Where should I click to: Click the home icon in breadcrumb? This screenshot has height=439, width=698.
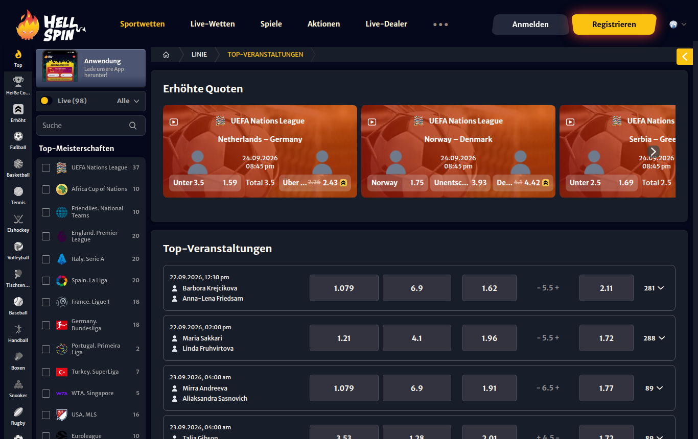coord(166,55)
